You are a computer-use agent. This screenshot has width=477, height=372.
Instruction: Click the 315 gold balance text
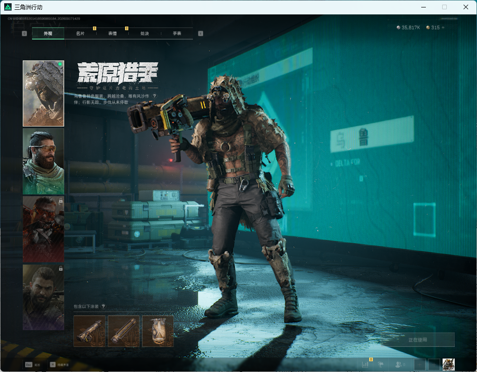pos(435,27)
